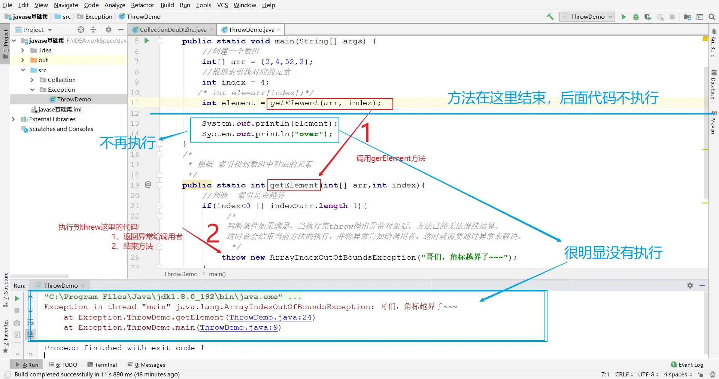The image size is (719, 379).
Task: Click the gutter run icon beside main method
Action: tap(147, 41)
